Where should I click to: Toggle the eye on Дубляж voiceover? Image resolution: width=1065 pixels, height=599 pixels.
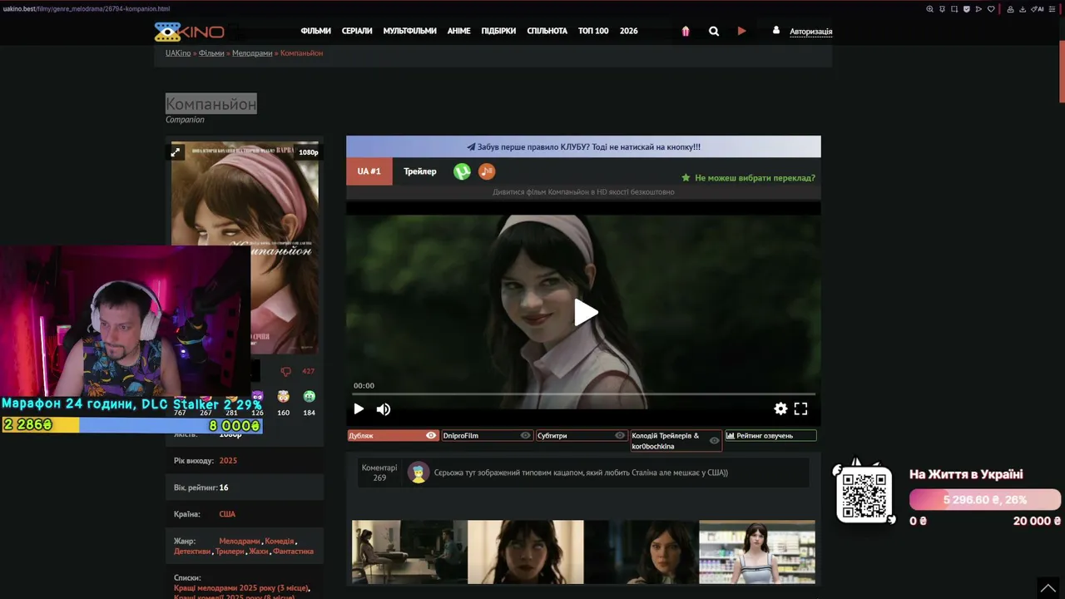[431, 435]
